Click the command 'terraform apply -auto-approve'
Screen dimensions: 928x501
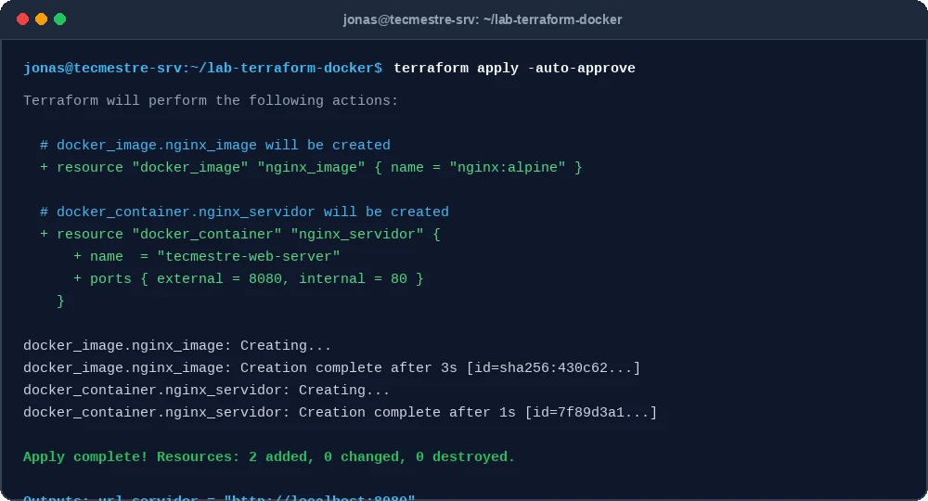point(514,68)
